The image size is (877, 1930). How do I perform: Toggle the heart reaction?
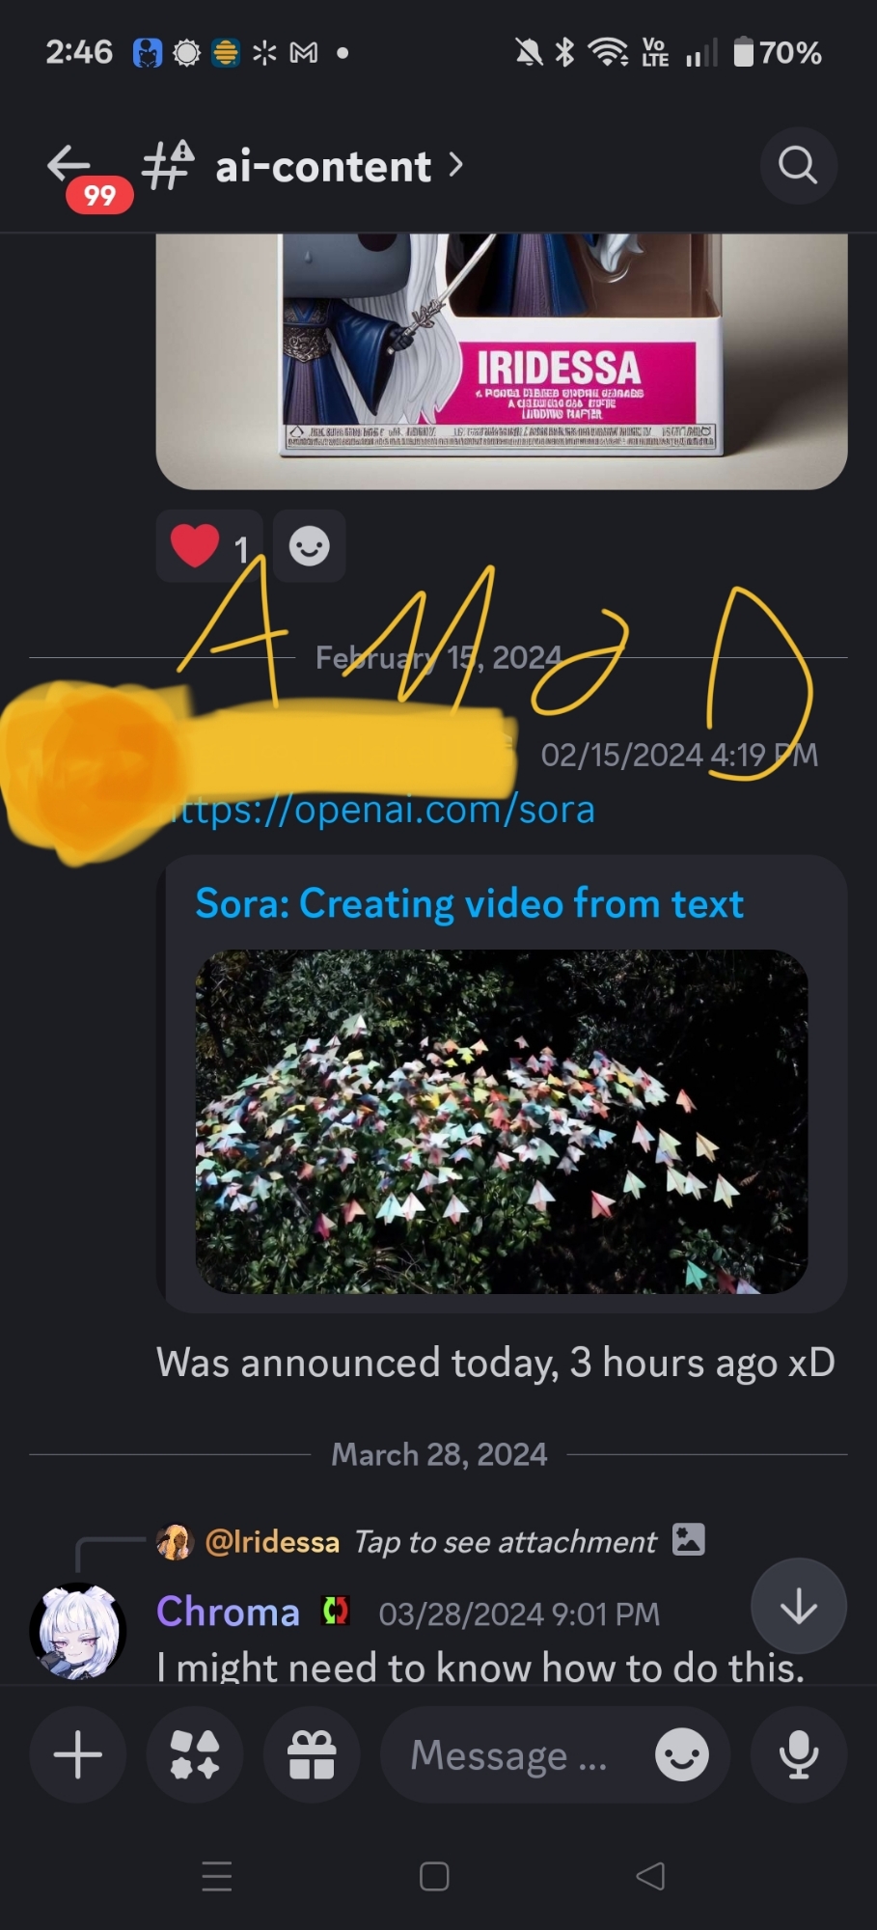209,546
